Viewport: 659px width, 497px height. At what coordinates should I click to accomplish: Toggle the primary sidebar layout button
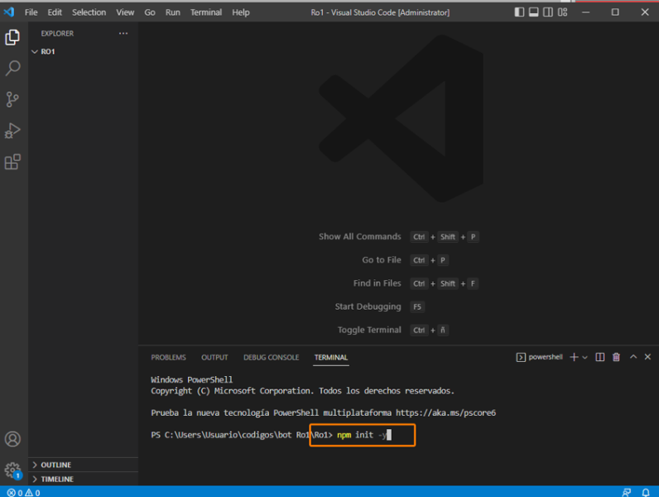coord(519,12)
